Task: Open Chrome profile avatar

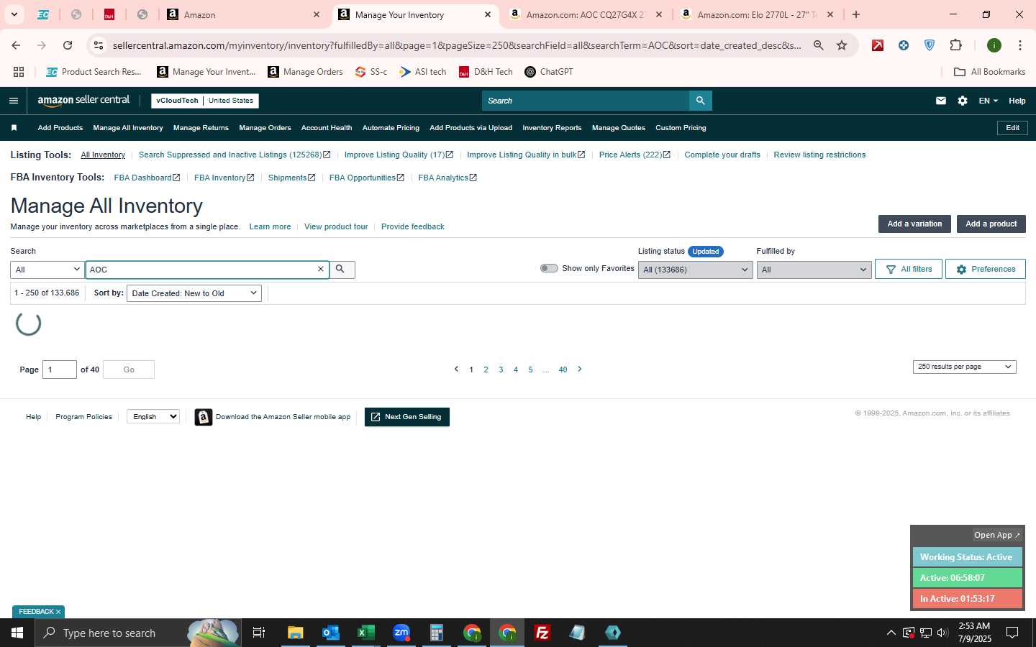Action: (x=994, y=45)
